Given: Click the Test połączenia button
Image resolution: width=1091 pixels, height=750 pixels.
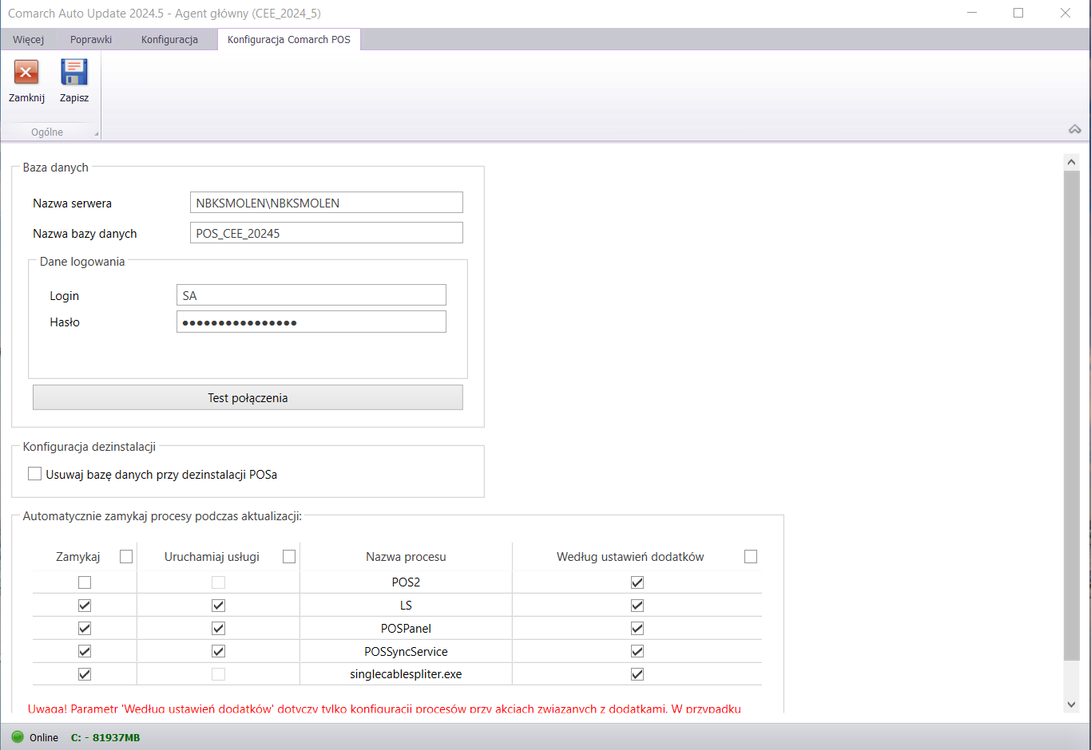Looking at the screenshot, I should pos(248,397).
